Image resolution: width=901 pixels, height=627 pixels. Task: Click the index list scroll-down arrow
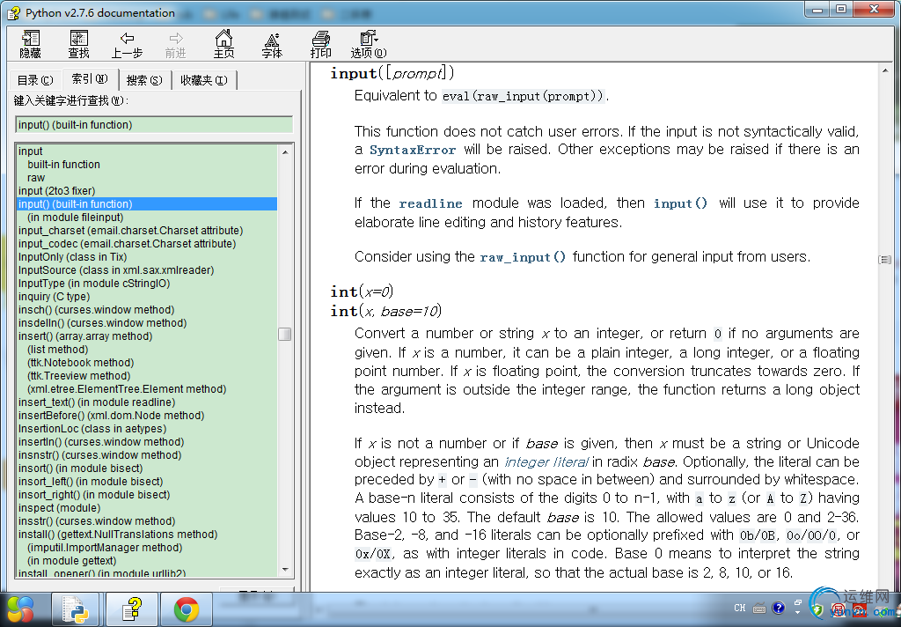pos(285,570)
